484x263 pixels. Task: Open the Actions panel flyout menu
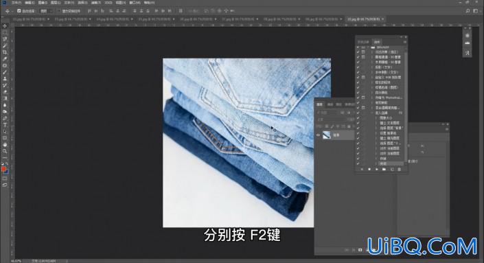[x=404, y=42]
